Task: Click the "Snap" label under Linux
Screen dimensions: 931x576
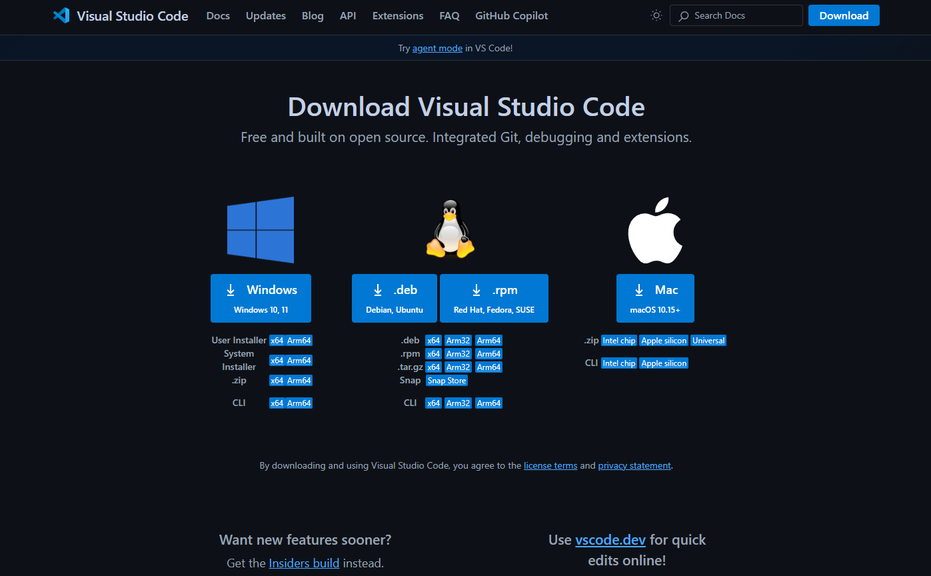Action: click(x=410, y=381)
